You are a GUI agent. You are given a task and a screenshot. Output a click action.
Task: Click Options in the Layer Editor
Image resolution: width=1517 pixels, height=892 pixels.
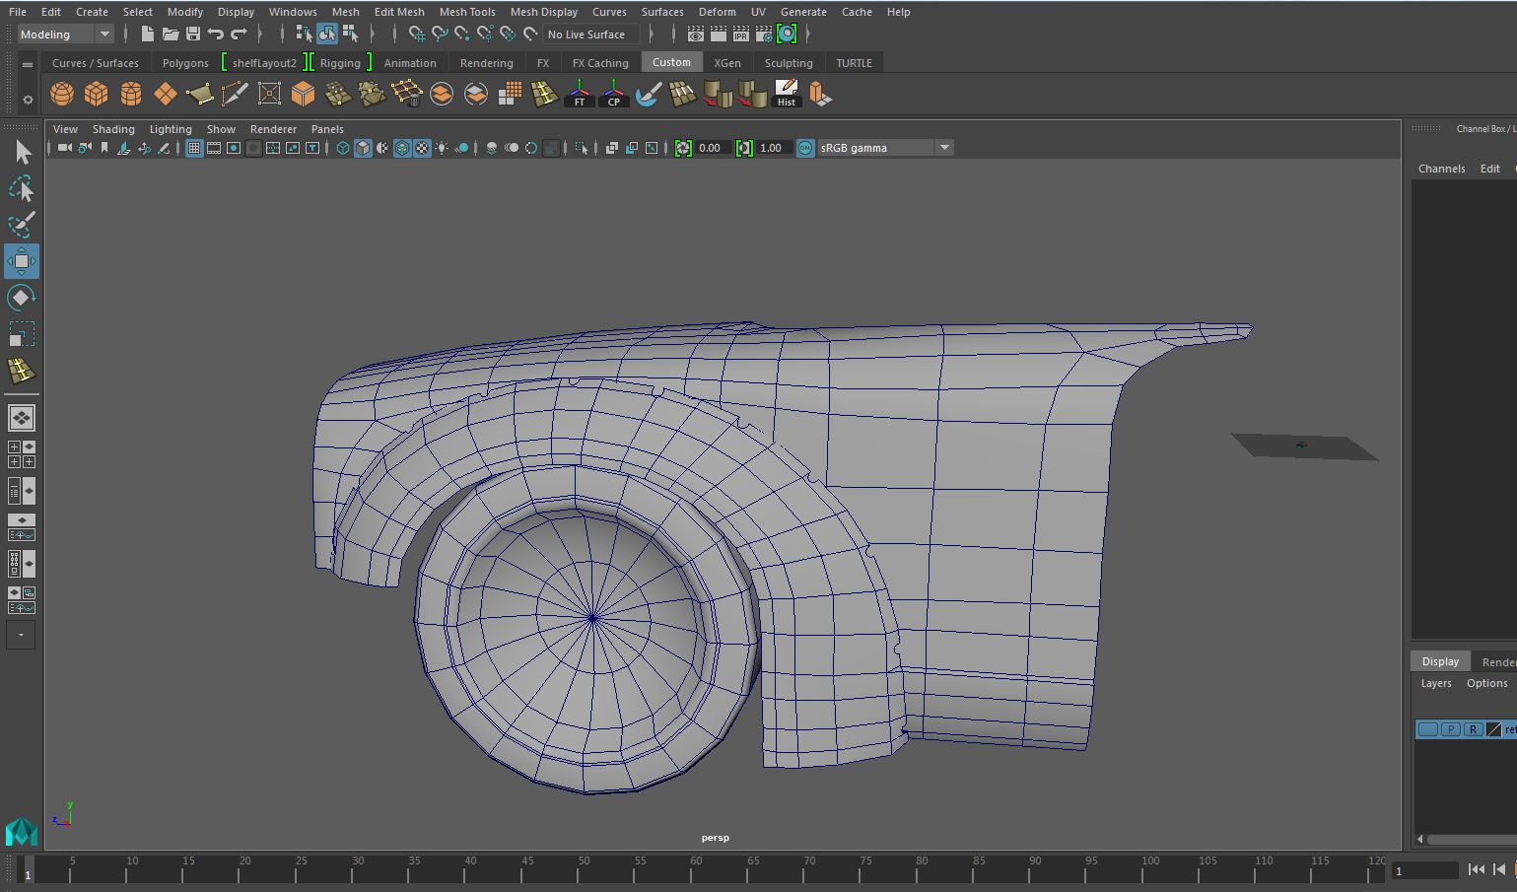(1486, 682)
